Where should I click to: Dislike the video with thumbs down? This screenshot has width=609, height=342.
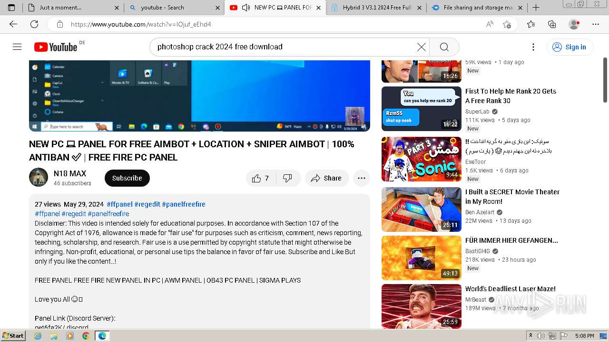tap(288, 178)
